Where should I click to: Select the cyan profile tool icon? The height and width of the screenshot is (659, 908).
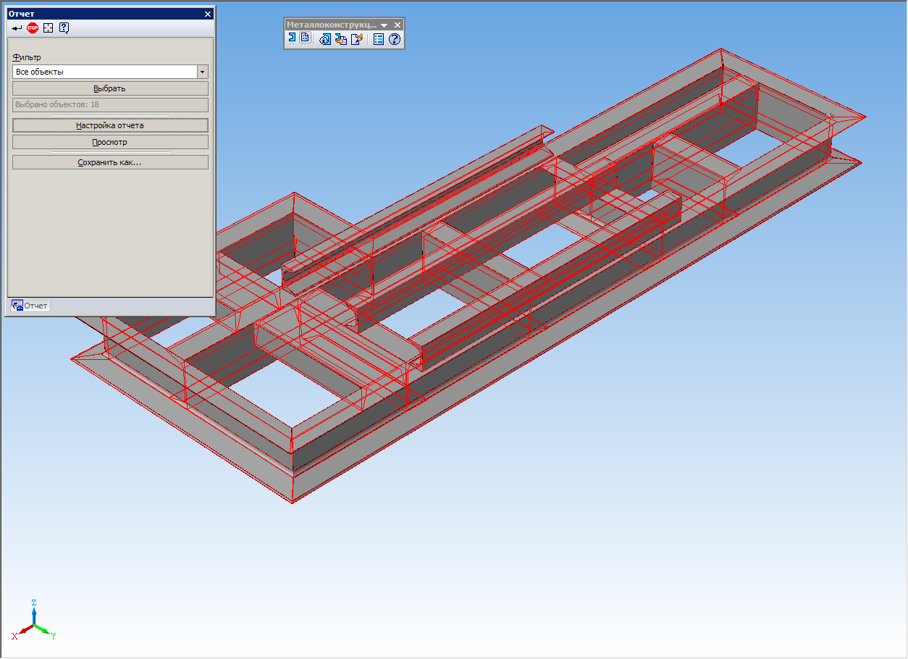pyautogui.click(x=292, y=39)
